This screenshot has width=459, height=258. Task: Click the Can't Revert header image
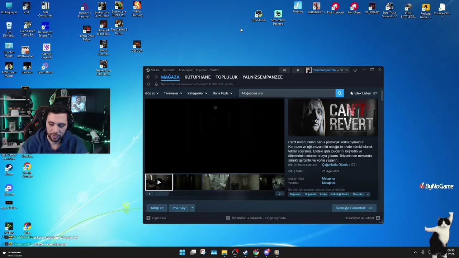(x=333, y=118)
